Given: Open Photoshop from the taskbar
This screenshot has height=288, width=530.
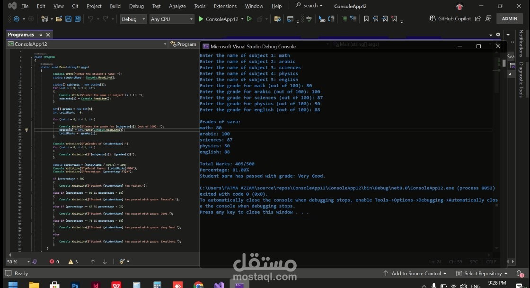Looking at the screenshot, I should pyautogui.click(x=75, y=285).
